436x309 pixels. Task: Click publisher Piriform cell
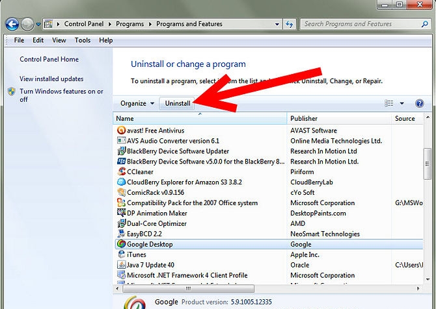pyautogui.click(x=302, y=171)
